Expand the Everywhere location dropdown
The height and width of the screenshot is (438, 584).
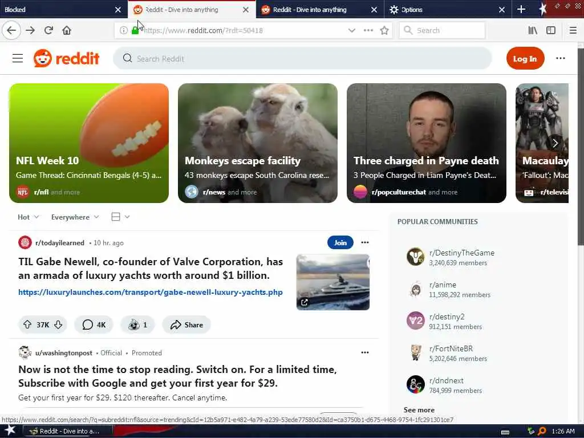tap(75, 217)
